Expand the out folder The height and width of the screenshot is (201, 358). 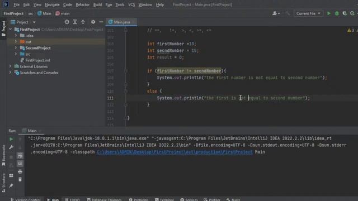(16, 42)
